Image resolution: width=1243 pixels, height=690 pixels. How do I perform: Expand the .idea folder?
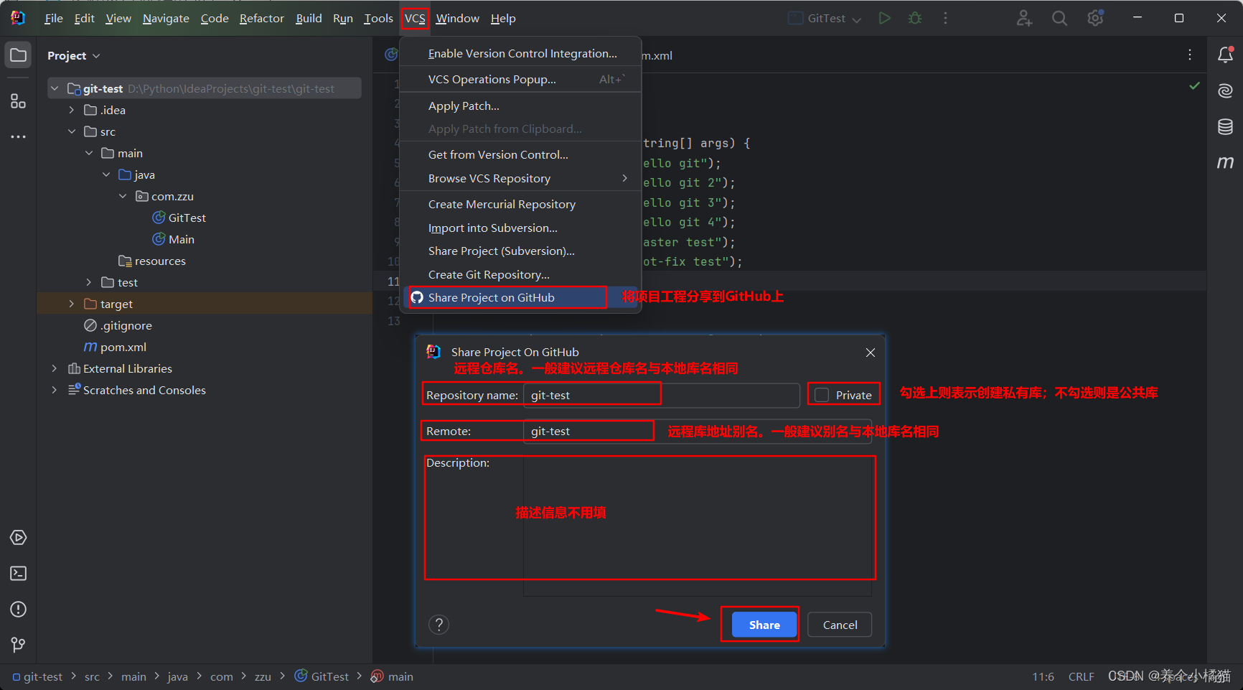71,110
